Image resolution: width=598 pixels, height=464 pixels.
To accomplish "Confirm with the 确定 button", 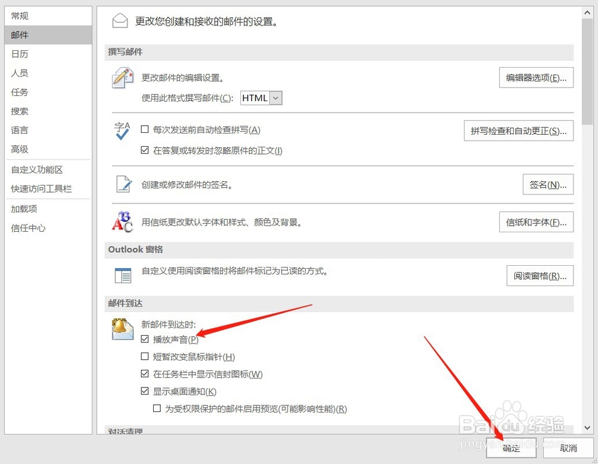I will click(x=511, y=448).
